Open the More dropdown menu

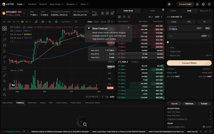84,4
